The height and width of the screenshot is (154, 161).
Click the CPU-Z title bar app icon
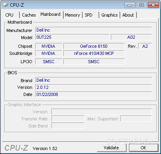point(5,5)
